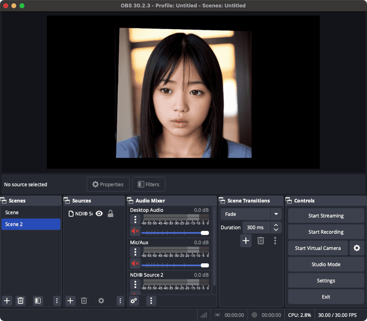The height and width of the screenshot is (321, 367).
Task: Add a new source with the plus icon
Action: point(70,301)
